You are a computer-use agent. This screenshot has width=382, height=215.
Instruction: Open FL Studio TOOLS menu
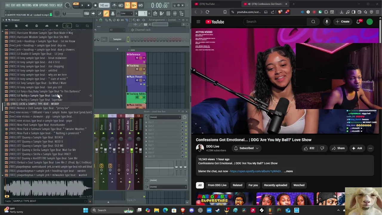(x=53, y=5)
